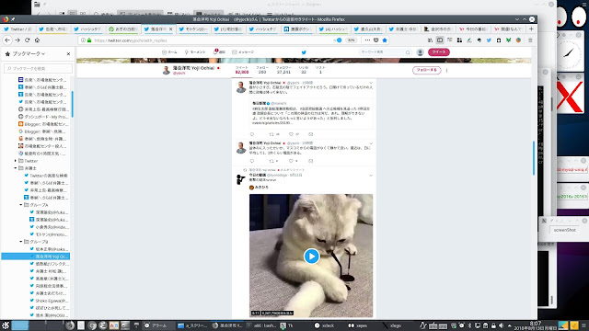
Task: Open profile more-options vertical dots
Action: (x=446, y=70)
